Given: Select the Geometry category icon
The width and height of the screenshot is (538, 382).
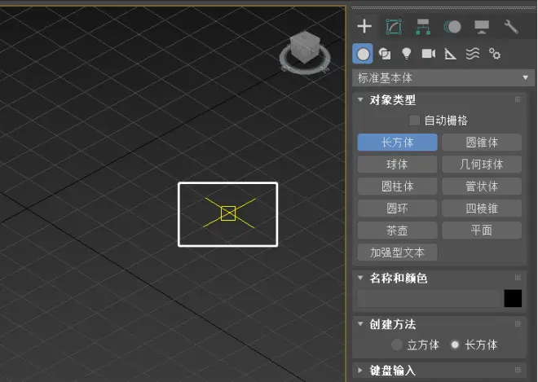Looking at the screenshot, I should coord(363,54).
